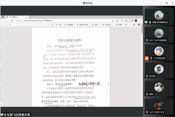Click the PDF vertical scrollbar

click(x=142, y=58)
